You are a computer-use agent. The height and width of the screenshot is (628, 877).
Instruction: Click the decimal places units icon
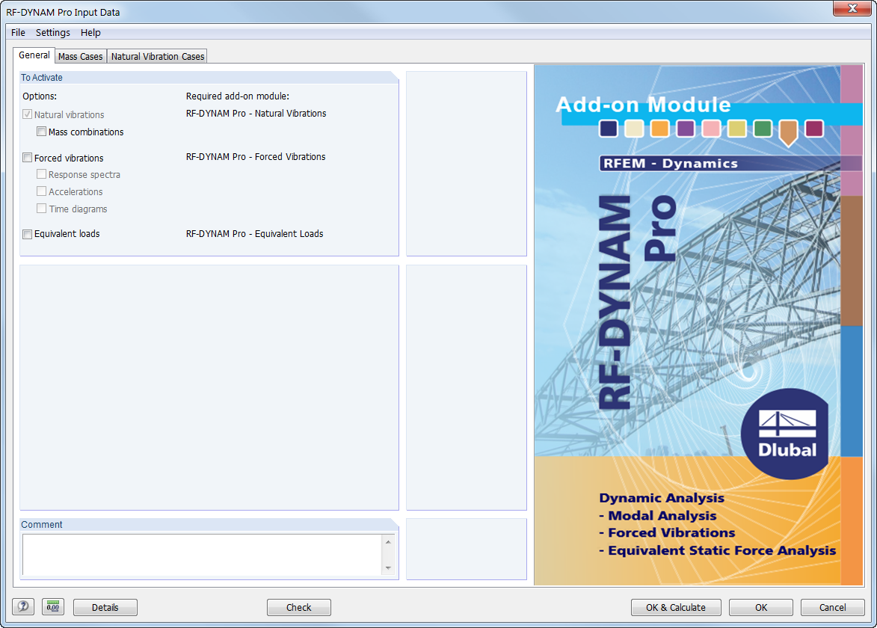click(53, 607)
